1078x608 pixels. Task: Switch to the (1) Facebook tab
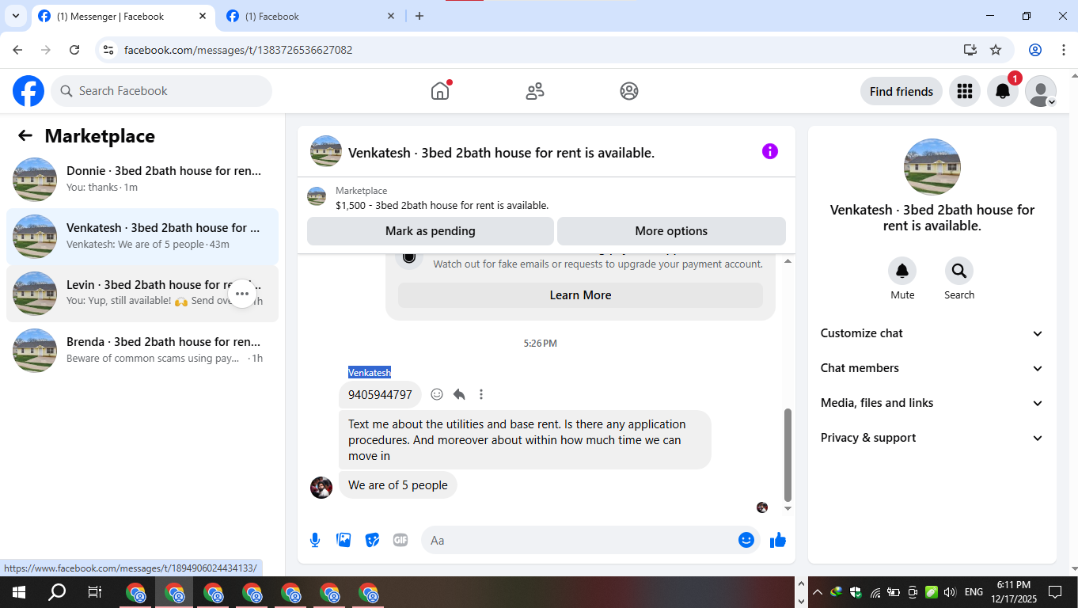point(310,17)
